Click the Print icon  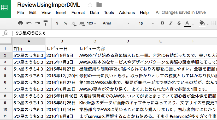20,23
